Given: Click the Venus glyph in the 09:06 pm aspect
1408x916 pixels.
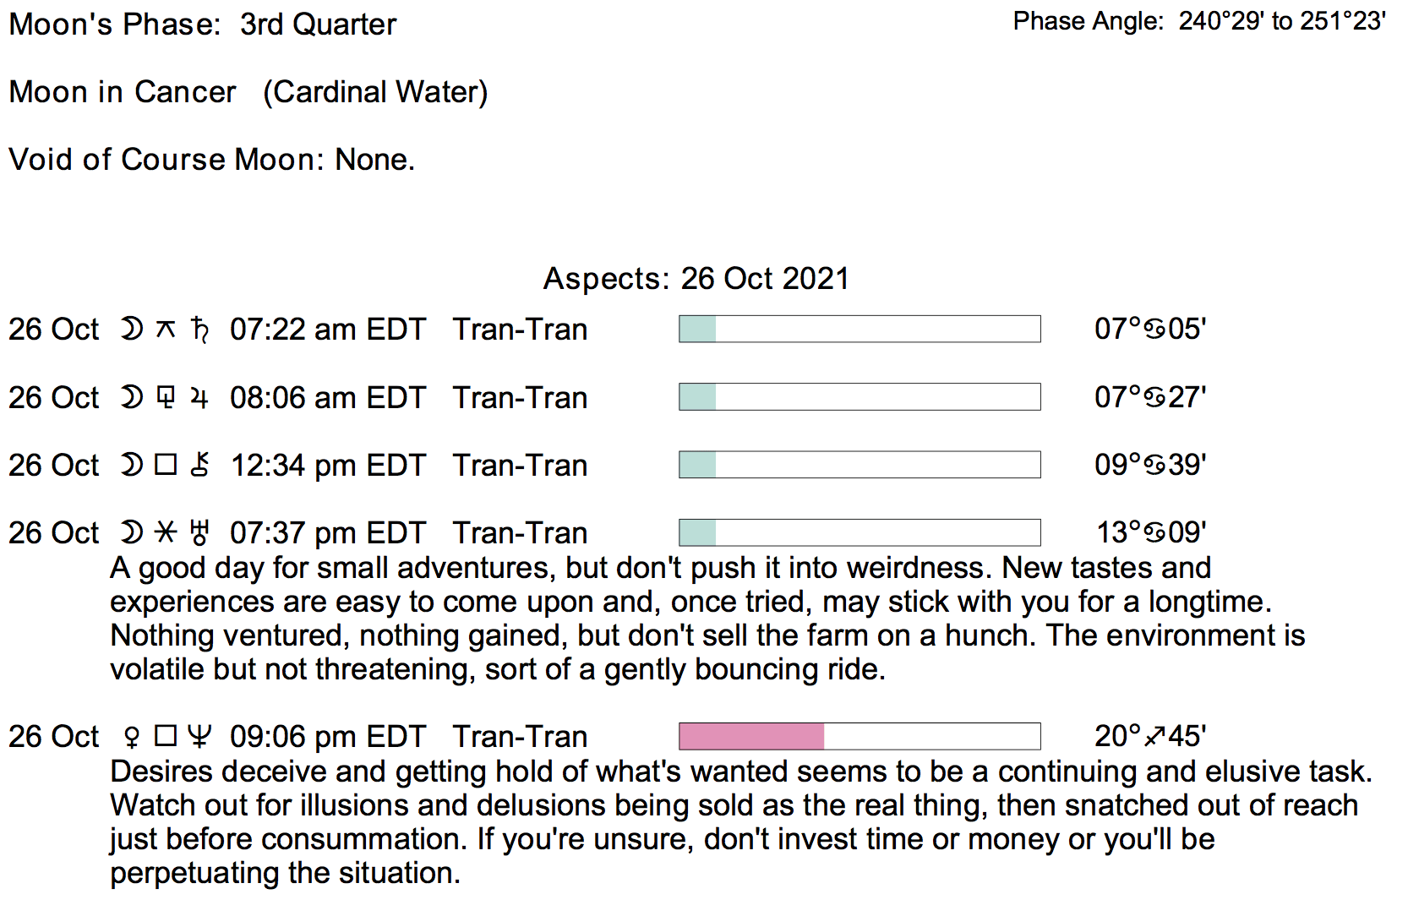Looking at the screenshot, I should tap(132, 737).
